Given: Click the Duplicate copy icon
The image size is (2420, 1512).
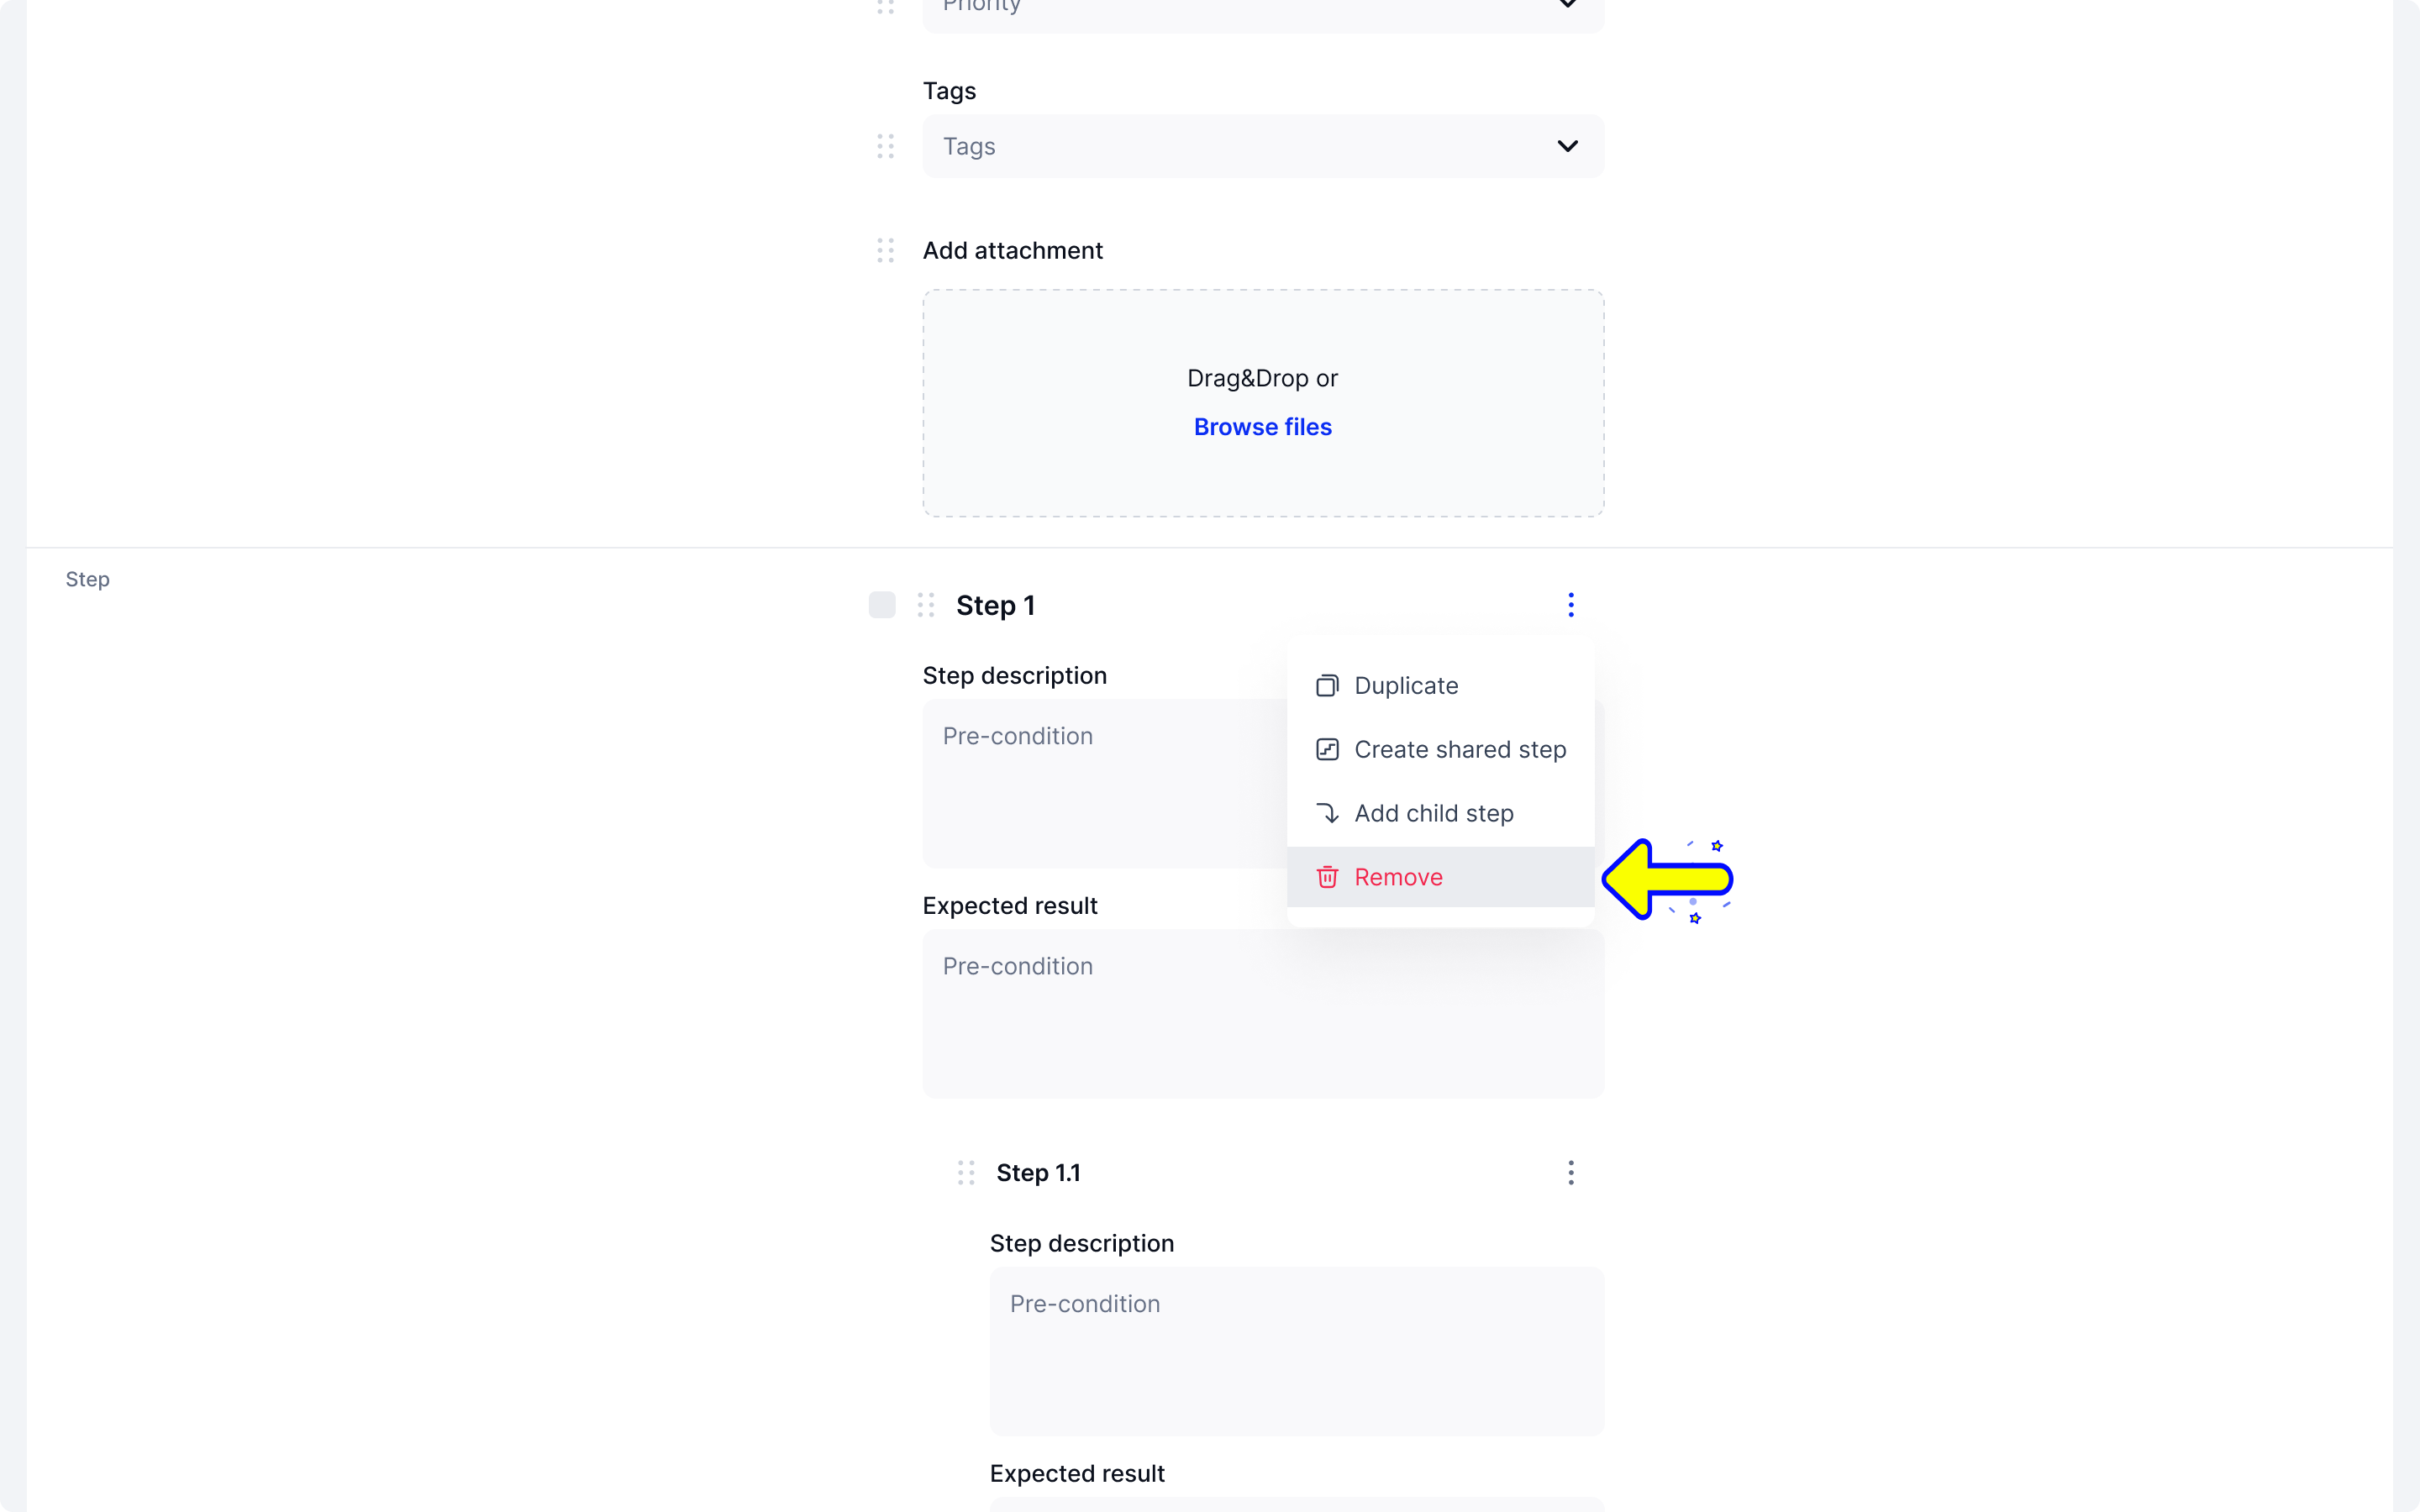Looking at the screenshot, I should [1327, 686].
